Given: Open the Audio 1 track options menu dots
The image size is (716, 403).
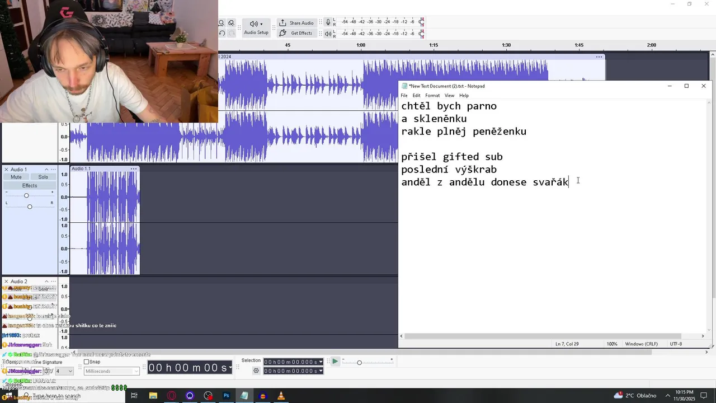Looking at the screenshot, I should tap(54, 170).
